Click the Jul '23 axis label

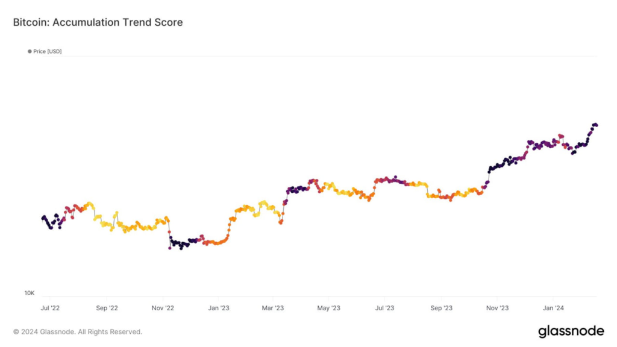click(384, 308)
